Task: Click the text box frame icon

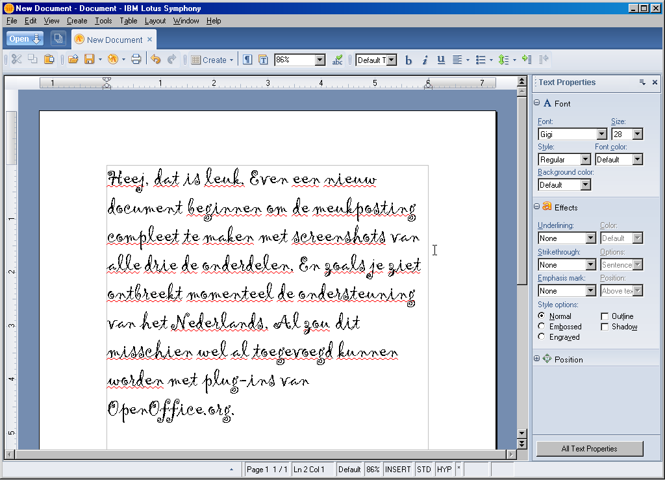Action: click(263, 60)
